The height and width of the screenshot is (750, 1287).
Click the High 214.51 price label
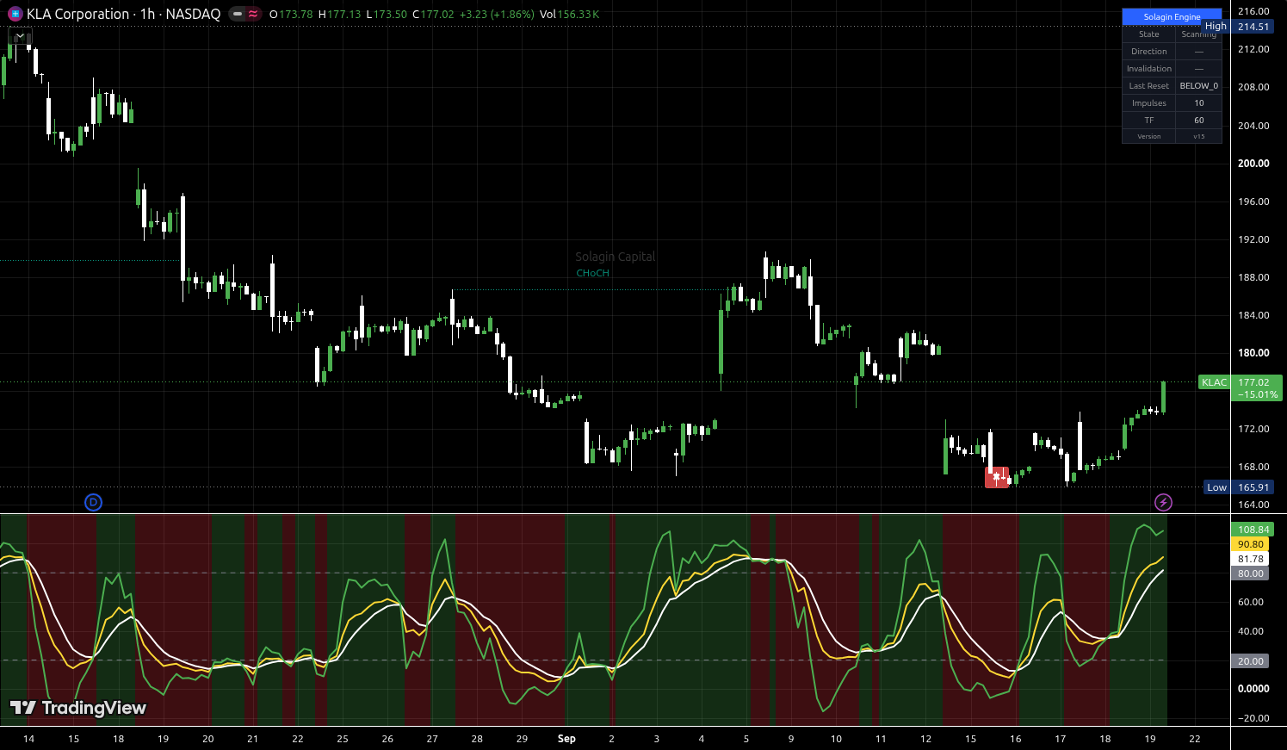1237,27
